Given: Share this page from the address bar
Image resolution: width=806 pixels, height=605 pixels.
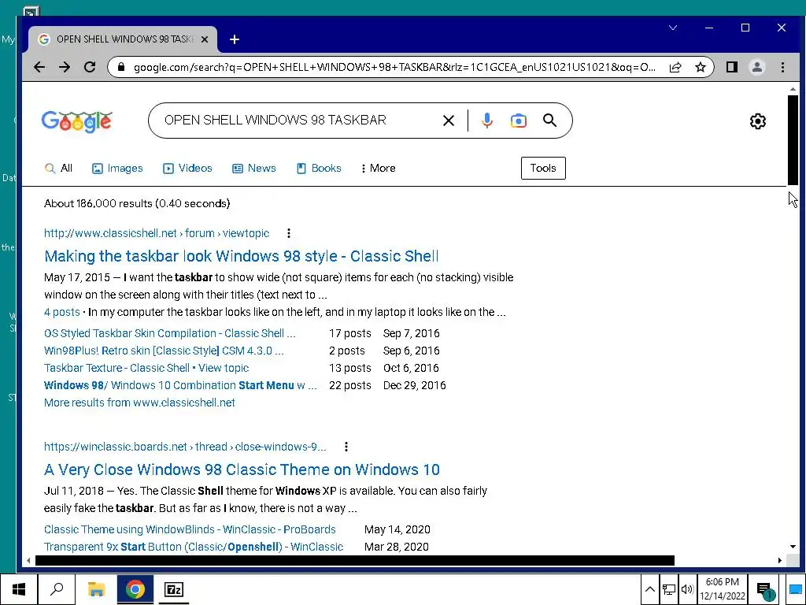Looking at the screenshot, I should point(675,67).
